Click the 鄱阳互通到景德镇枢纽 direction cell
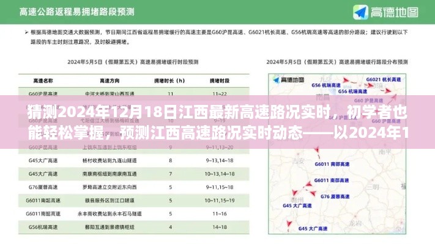435x244 pixels. [x=110, y=227]
